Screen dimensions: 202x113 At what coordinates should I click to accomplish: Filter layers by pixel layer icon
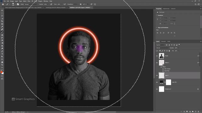(167, 45)
